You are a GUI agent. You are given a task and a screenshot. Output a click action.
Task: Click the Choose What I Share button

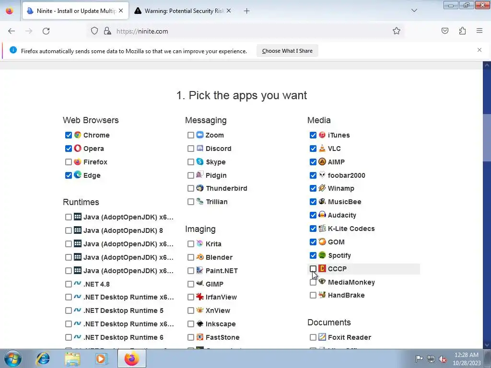pyautogui.click(x=287, y=51)
